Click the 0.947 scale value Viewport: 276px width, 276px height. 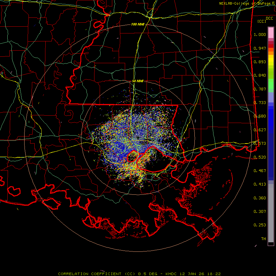(x=260, y=48)
